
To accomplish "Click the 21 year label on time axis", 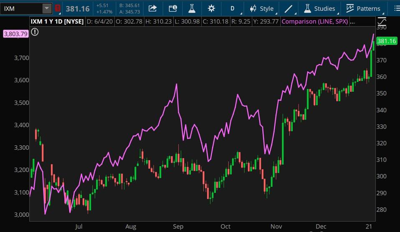I will [x=369, y=227].
